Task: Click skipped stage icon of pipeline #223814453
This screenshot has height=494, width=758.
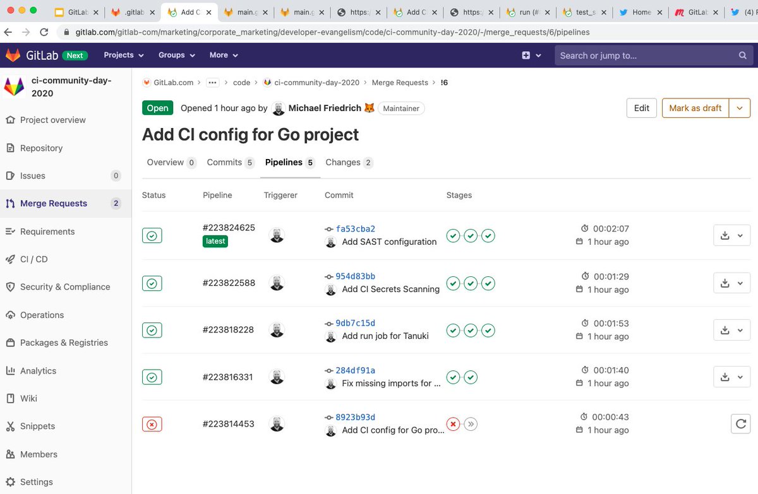Action: click(x=471, y=424)
